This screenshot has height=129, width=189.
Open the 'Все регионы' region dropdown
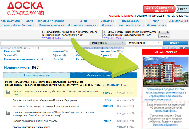click(x=108, y=43)
